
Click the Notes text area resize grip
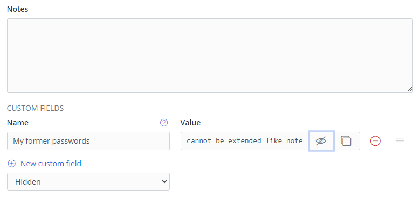(410, 89)
